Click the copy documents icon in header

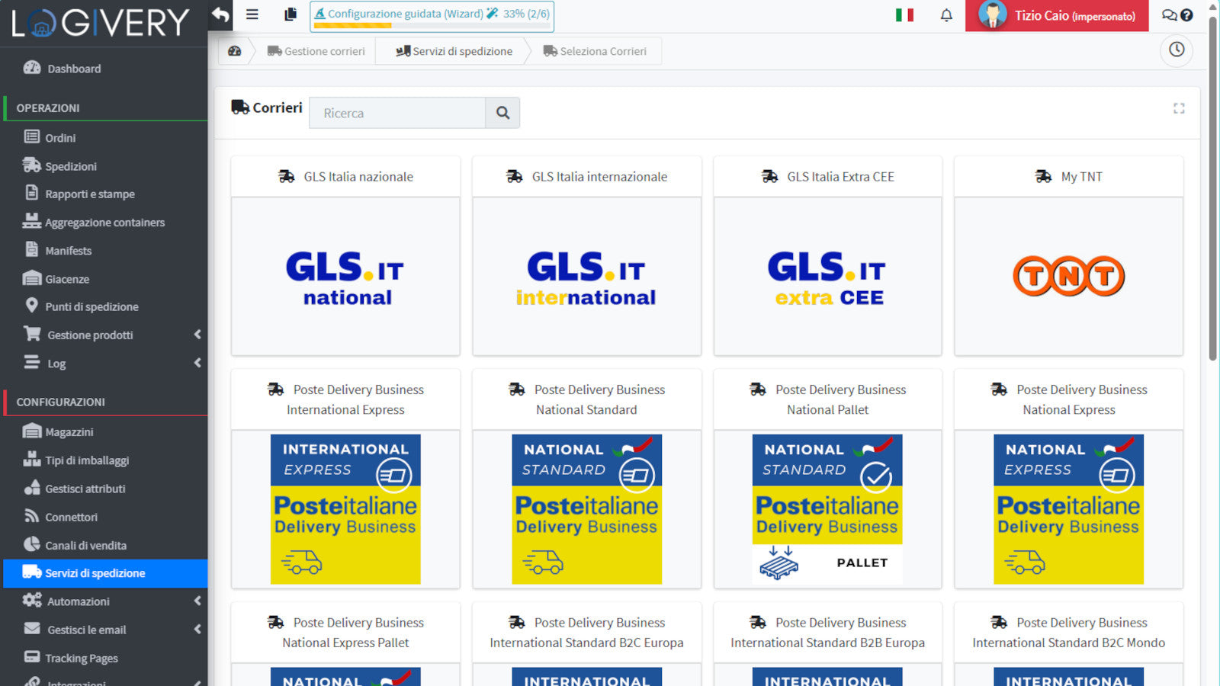pos(291,14)
